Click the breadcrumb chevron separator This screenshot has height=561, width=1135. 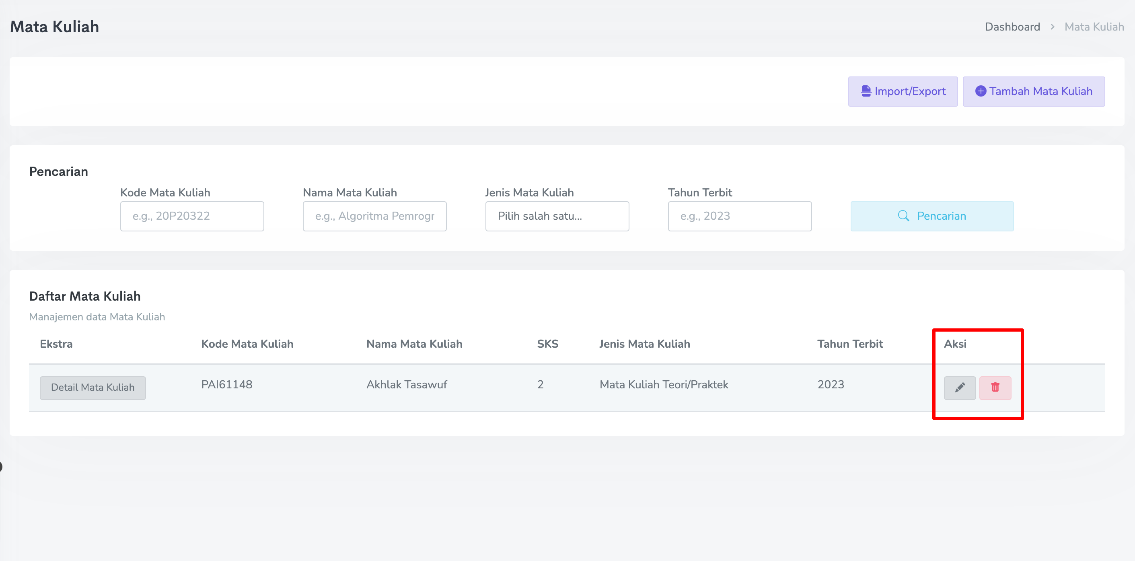1052,27
